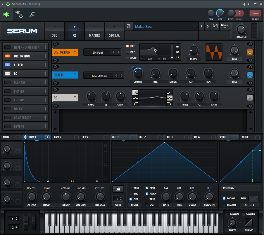This screenshot has height=235, width=264.
Task: Select left band high-pass EQ shape icon
Action: coord(135,104)
